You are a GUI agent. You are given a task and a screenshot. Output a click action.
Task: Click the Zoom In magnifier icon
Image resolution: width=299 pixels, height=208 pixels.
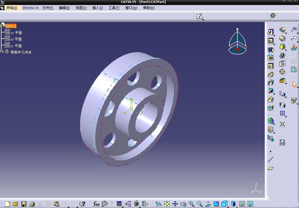click(191, 204)
